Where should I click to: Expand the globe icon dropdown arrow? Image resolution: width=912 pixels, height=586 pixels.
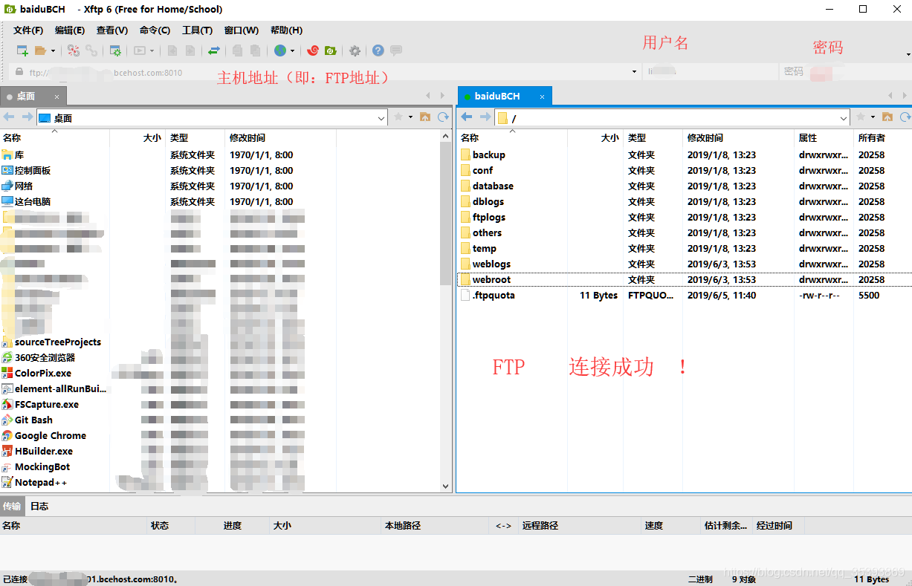[x=292, y=51]
